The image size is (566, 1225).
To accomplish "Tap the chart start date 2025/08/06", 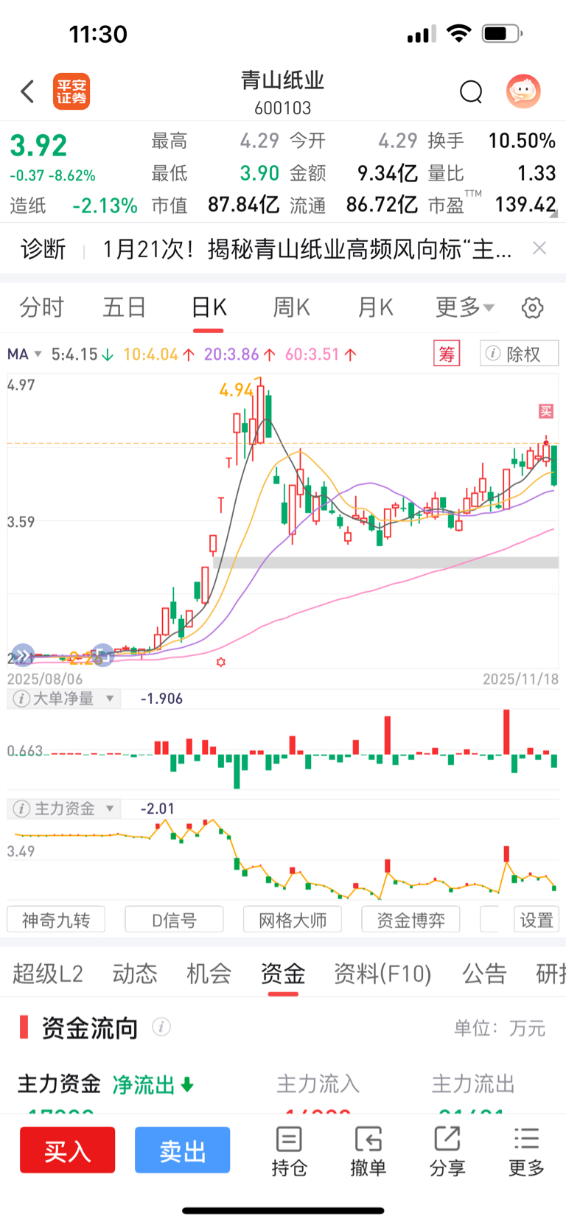I will click(x=45, y=679).
